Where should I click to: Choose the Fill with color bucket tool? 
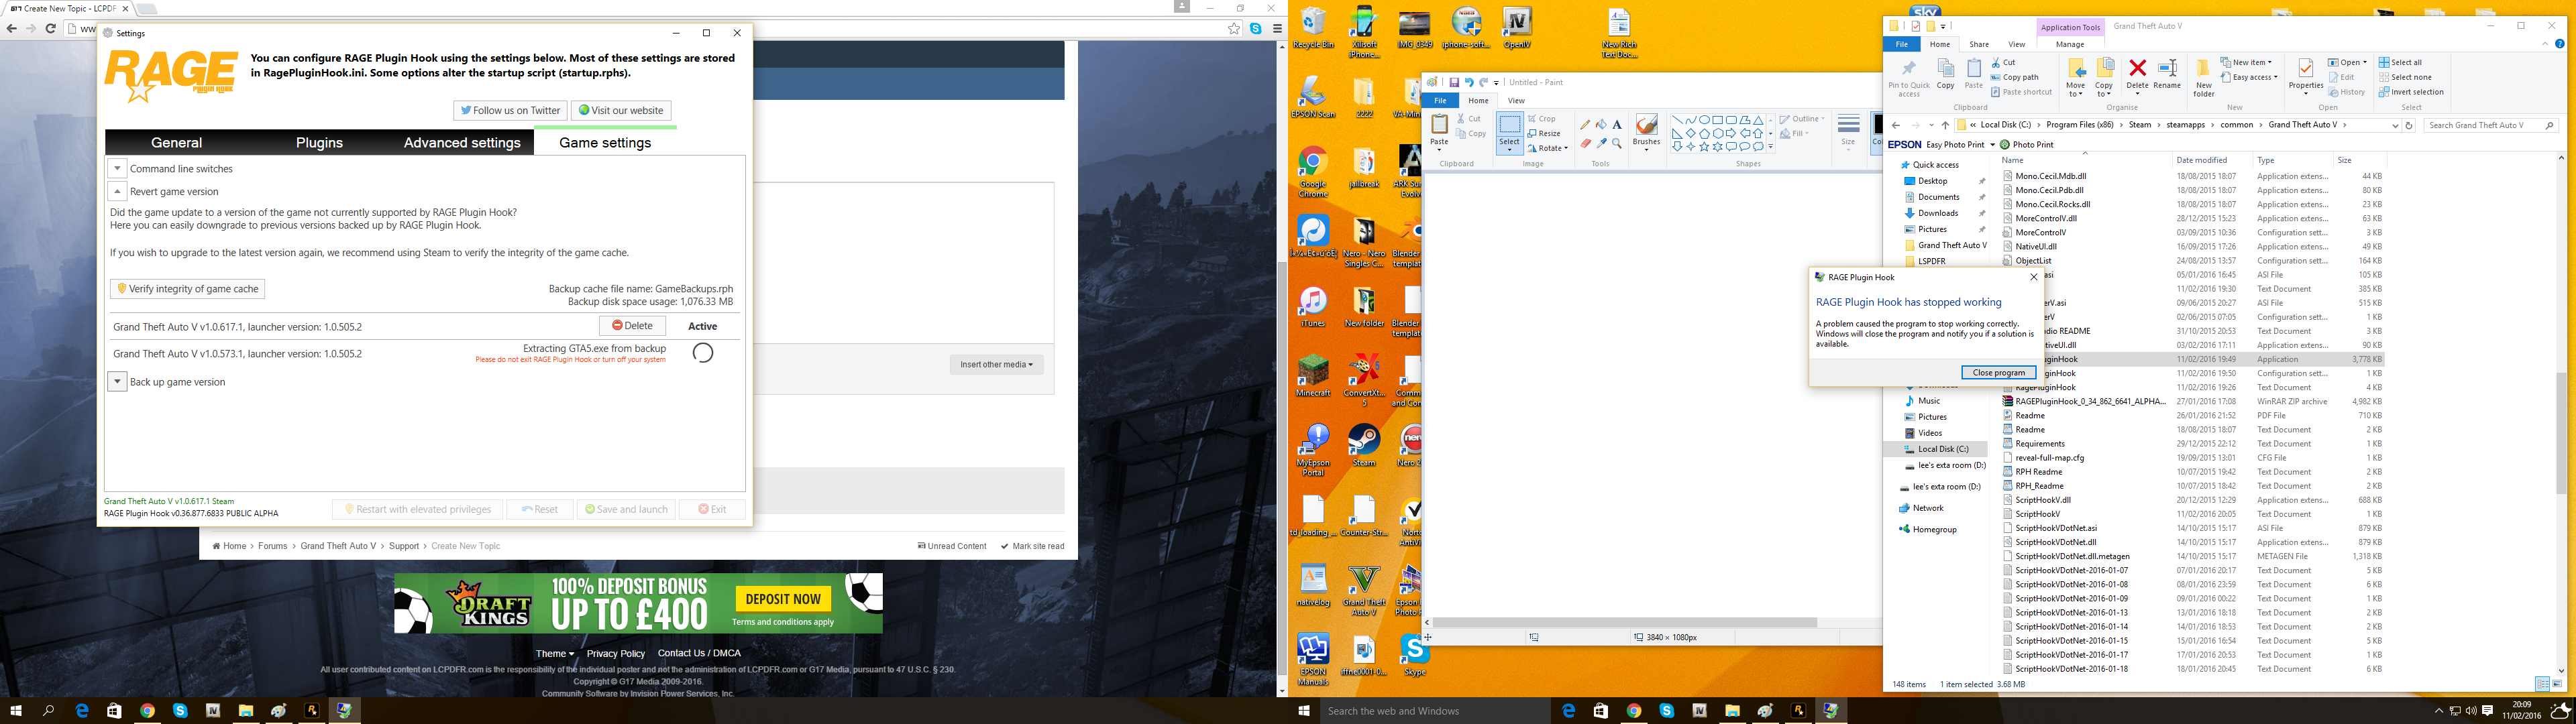tap(1601, 125)
